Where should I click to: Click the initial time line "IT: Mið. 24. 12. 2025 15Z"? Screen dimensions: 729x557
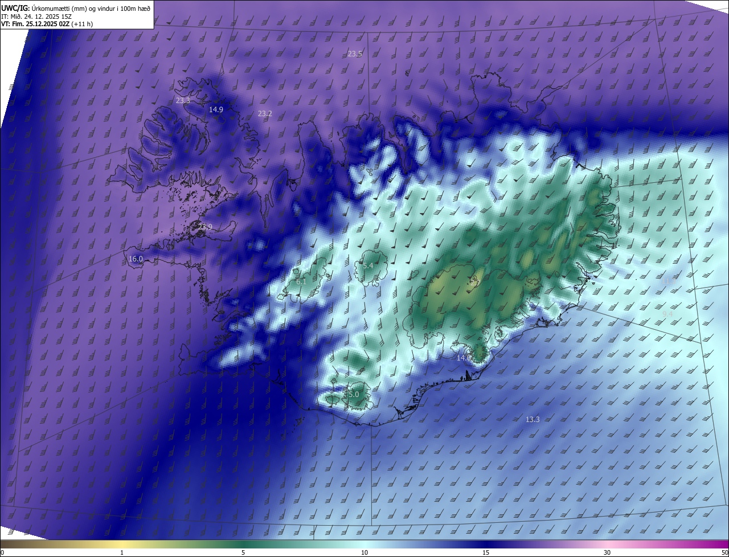(x=35, y=17)
